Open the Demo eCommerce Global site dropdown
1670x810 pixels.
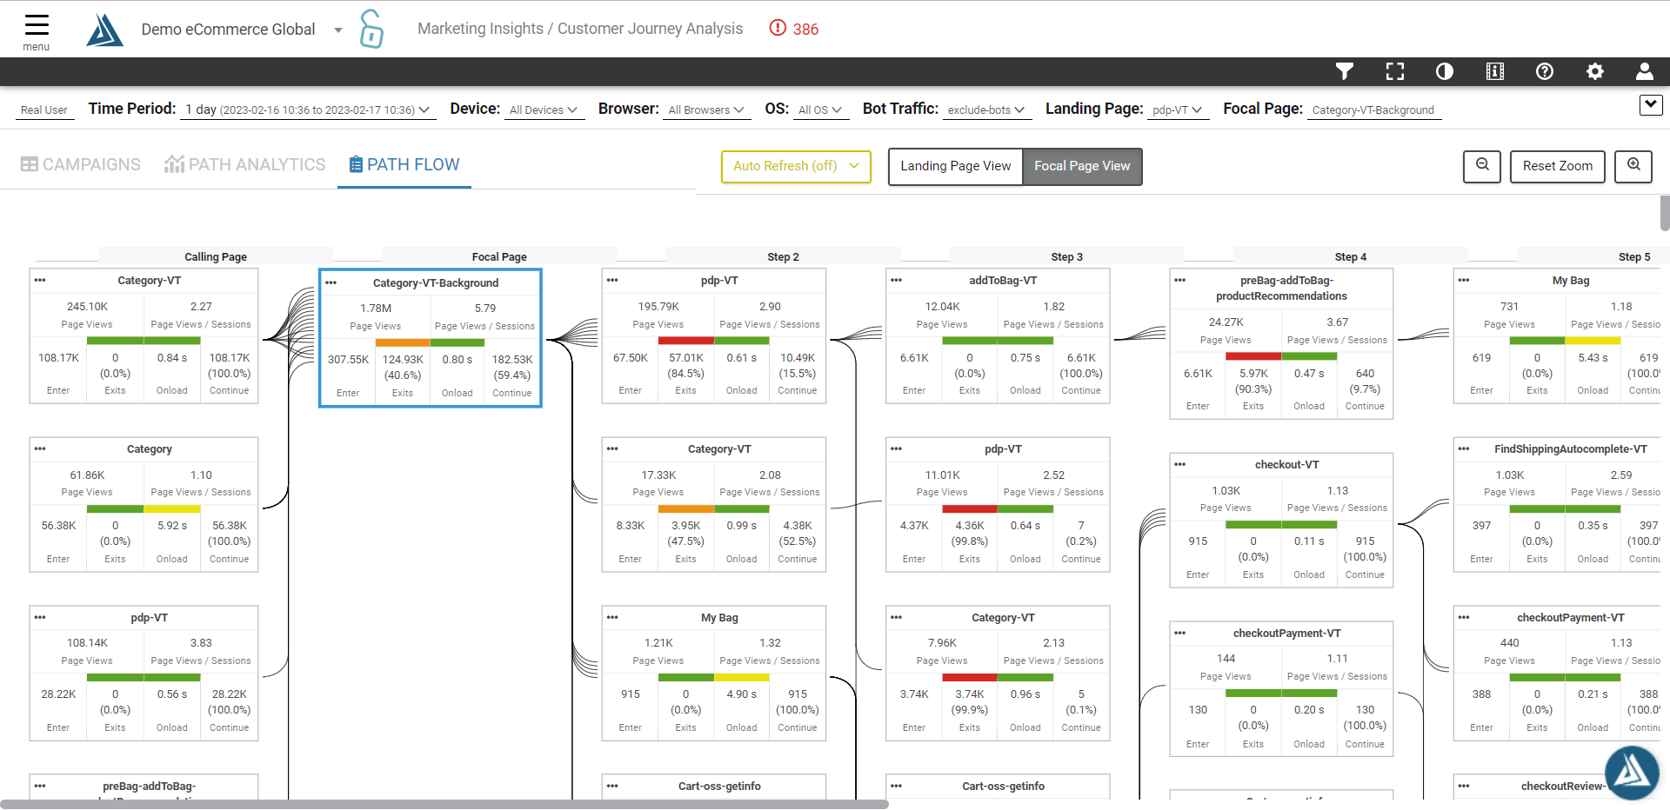coord(242,30)
